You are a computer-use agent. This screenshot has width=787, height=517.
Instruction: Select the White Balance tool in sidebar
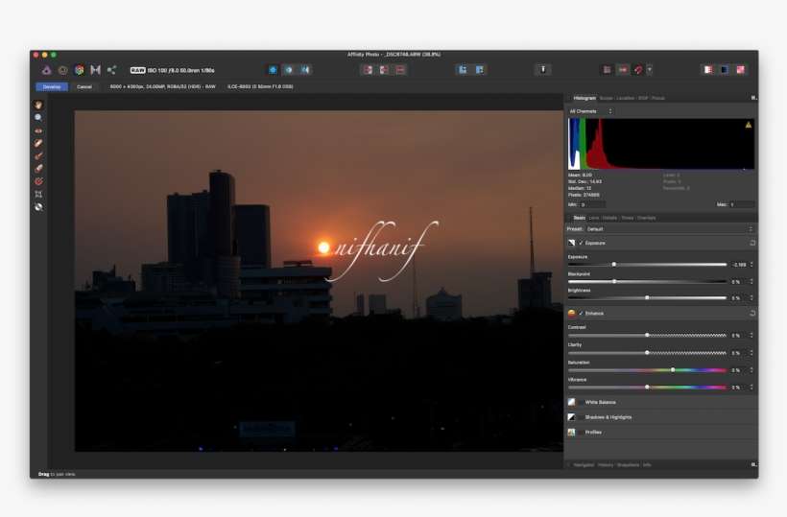click(x=38, y=206)
